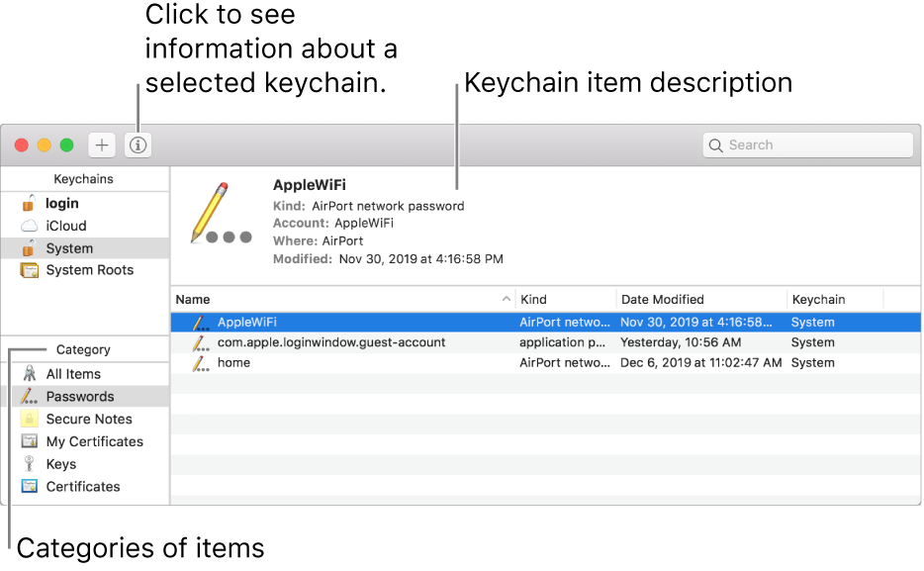Click the iCloud keychain icon
This screenshot has height=571, width=924.
click(x=27, y=226)
